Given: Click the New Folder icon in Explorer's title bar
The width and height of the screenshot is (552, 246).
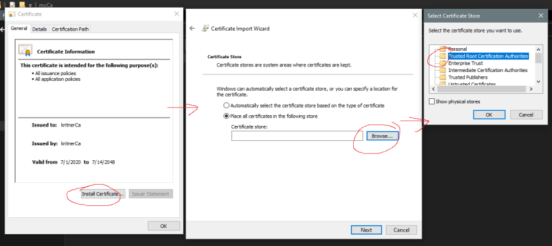Looking at the screenshot, I should (23, 5).
